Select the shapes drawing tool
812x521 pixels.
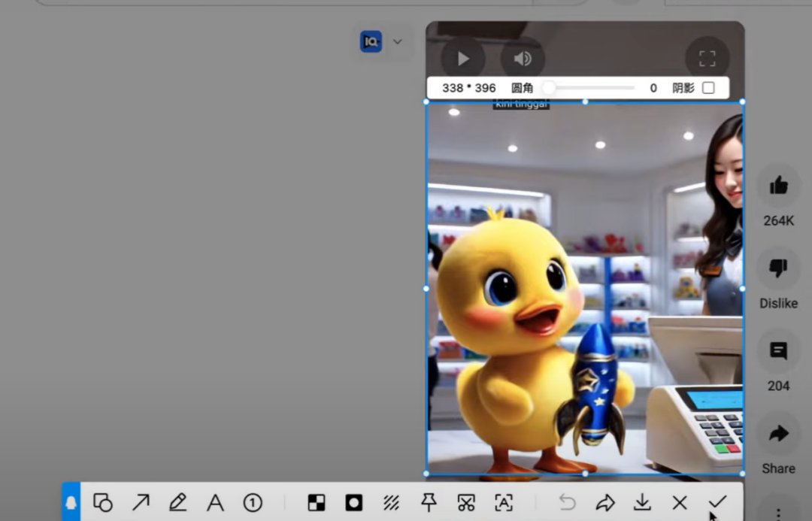(102, 502)
